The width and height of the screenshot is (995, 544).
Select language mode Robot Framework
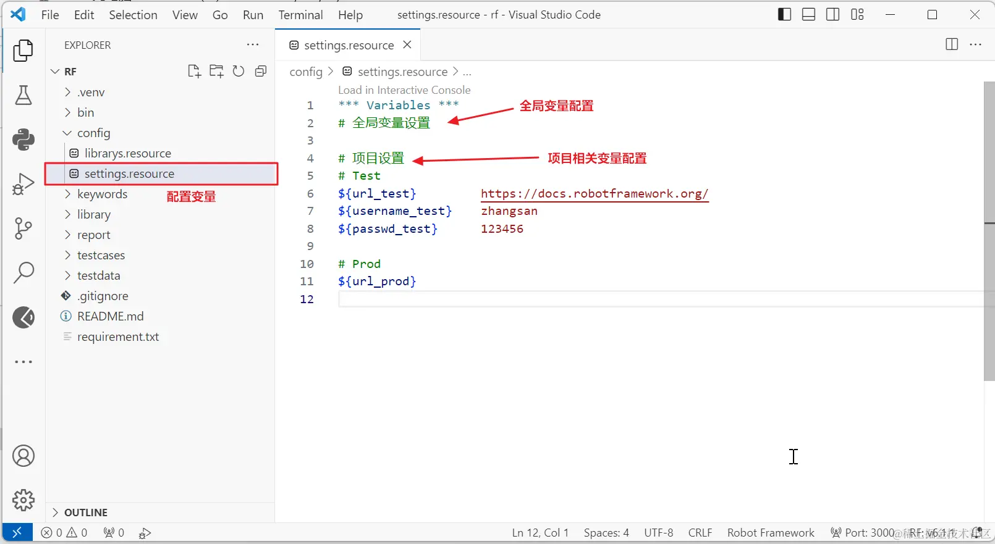point(771,533)
